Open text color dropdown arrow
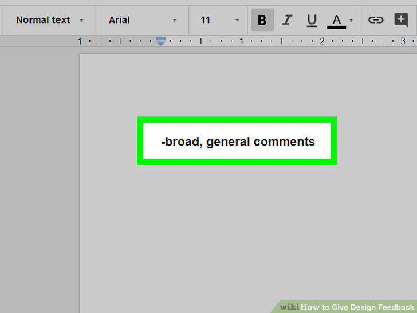 click(351, 20)
